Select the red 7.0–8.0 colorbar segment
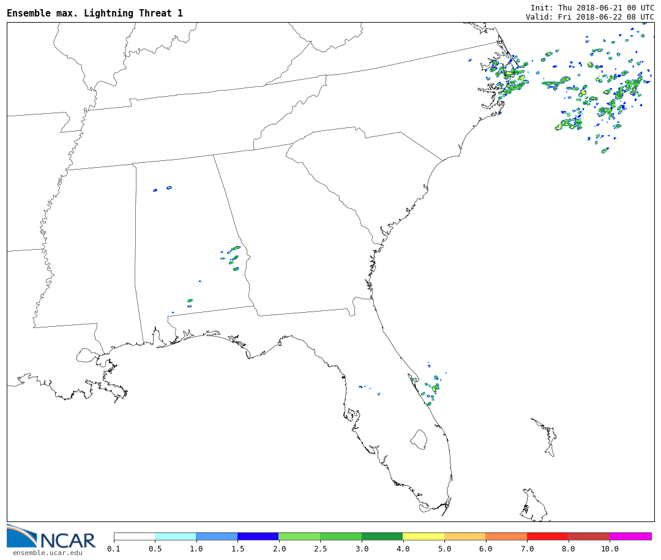661x560 pixels. pyautogui.click(x=548, y=536)
